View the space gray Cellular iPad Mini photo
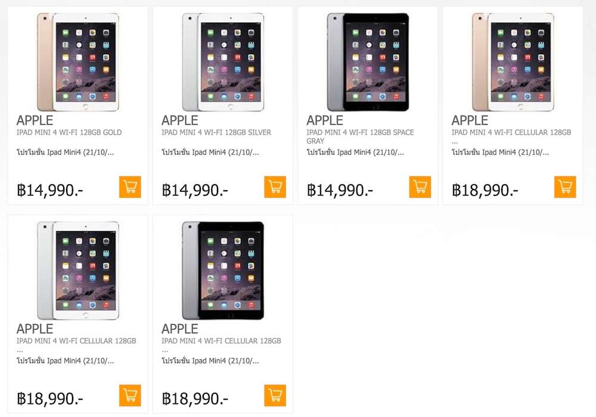The width and height of the screenshot is (596, 417). 223,270
